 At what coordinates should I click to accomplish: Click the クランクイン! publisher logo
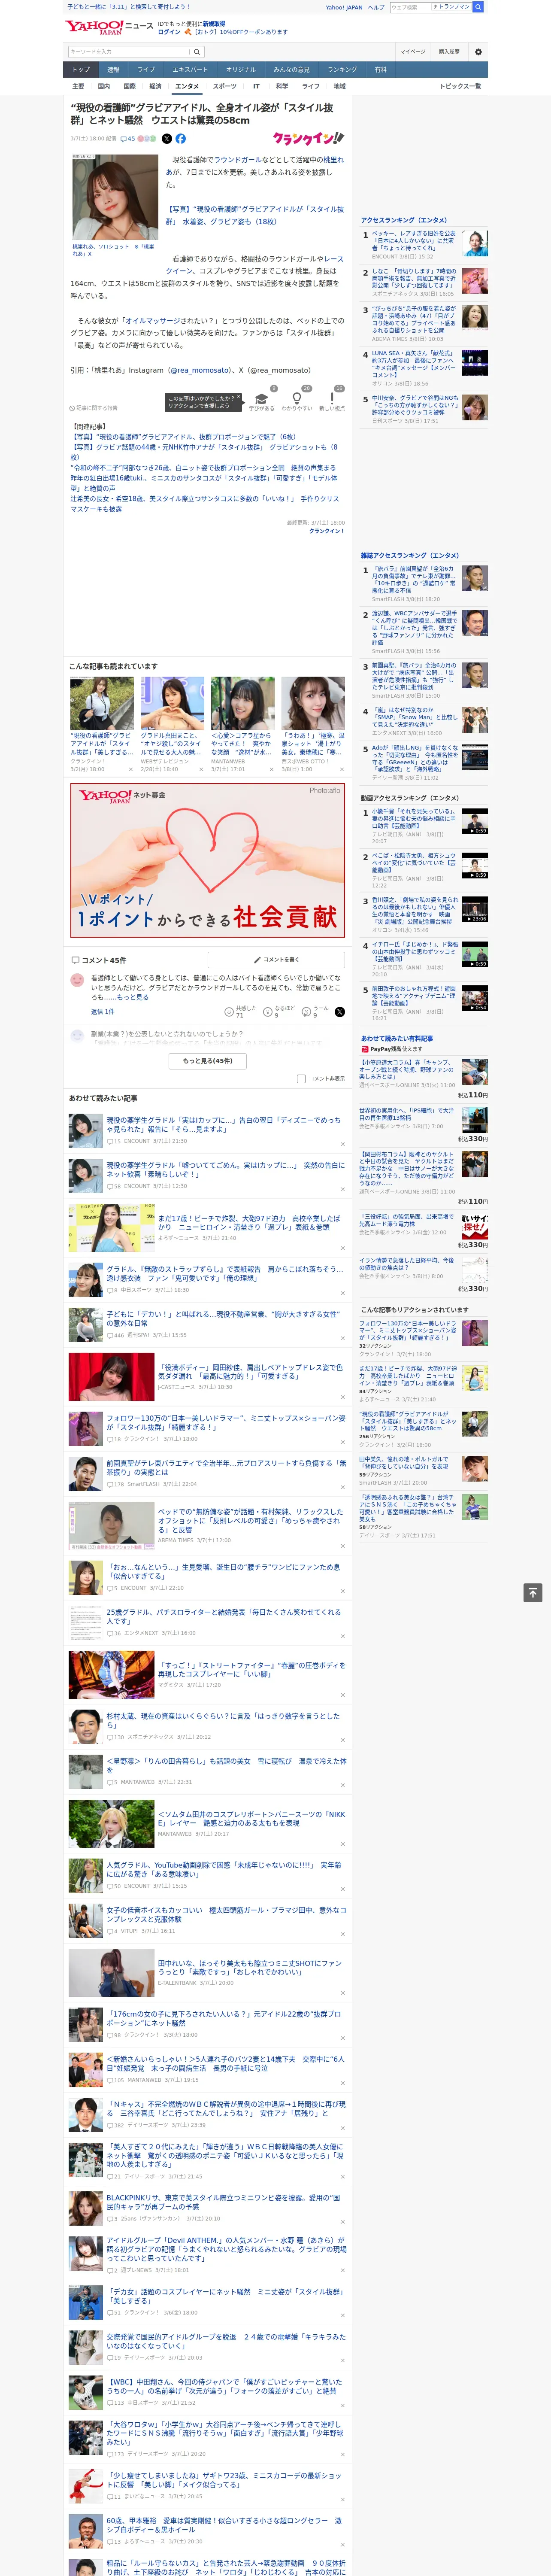(308, 139)
